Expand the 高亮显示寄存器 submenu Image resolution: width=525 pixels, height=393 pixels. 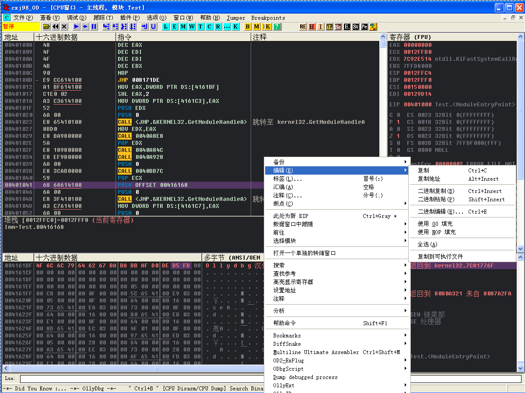click(337, 282)
